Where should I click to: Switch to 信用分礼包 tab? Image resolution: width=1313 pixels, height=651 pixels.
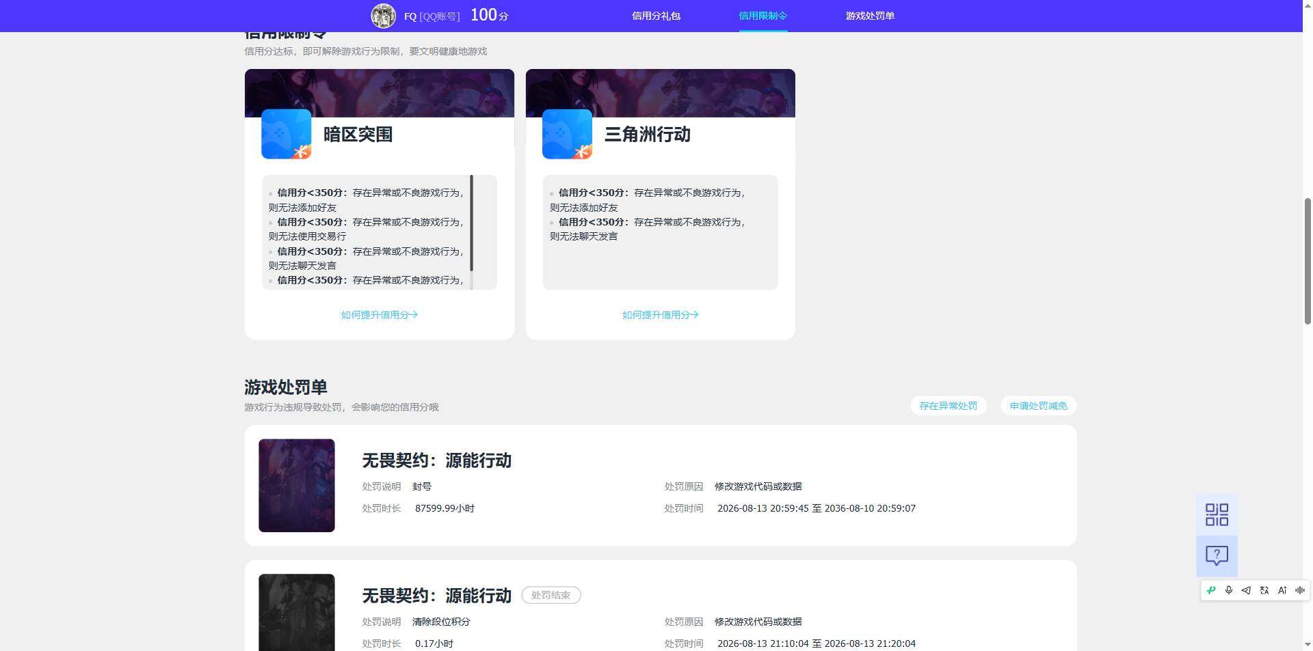click(656, 16)
